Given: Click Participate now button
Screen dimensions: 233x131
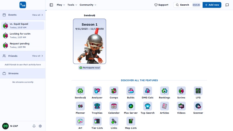Looking at the screenshot, I should coord(90,68).
